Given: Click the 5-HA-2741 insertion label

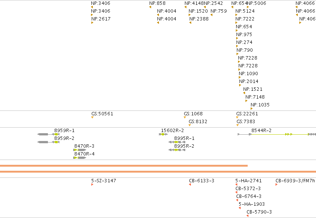Looking at the screenshot, I should pos(248,181).
